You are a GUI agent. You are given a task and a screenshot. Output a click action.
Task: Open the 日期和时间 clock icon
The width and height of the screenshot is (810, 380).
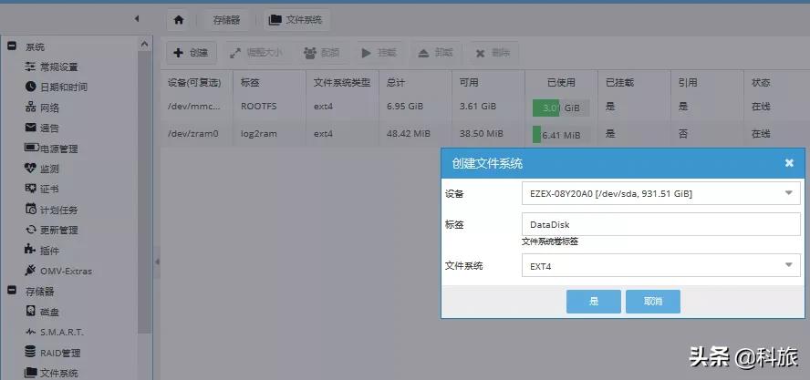[30, 87]
